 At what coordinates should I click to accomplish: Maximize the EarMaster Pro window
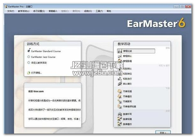(182, 7)
